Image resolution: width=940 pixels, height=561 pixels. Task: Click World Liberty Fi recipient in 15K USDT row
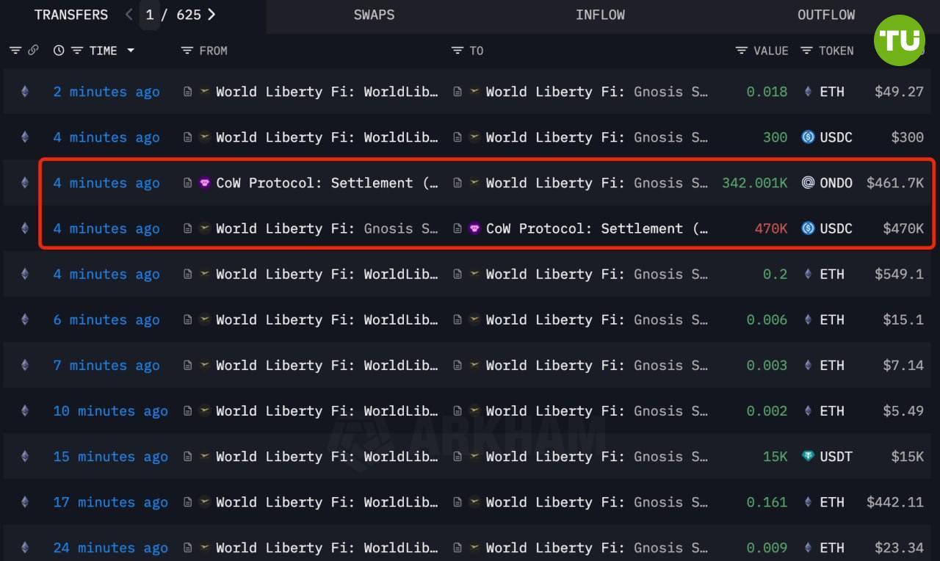597,456
